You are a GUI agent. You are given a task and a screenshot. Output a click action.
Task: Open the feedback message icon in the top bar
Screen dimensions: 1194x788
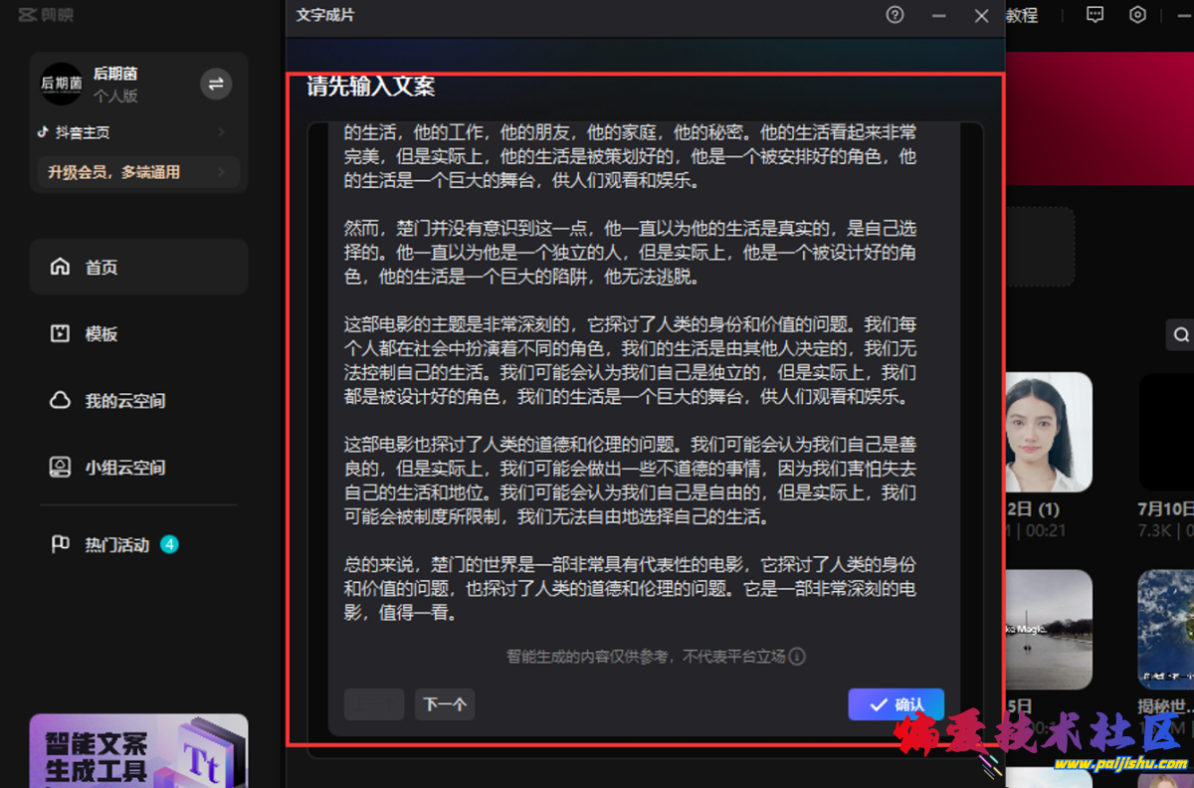[1094, 15]
